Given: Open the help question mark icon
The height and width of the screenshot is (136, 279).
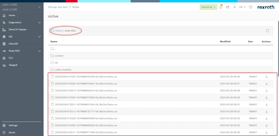Looking at the screenshot, I should tap(251, 7).
